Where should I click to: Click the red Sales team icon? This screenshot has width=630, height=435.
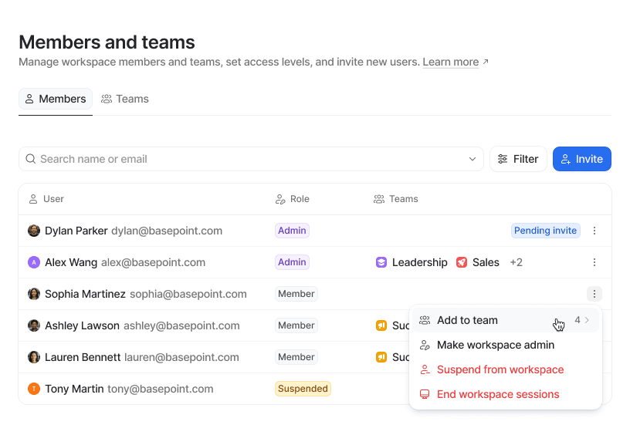click(x=462, y=262)
